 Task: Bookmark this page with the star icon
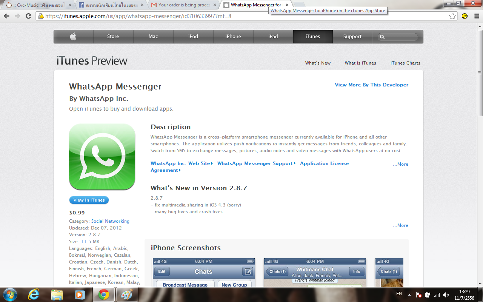(452, 16)
